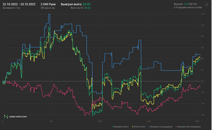This screenshot has height=130, width=212.
Task: Click the Hand2Note logo icon
Action: [x=6, y=116]
